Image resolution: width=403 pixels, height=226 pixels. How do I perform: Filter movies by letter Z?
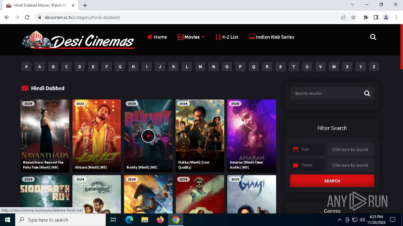click(x=374, y=67)
